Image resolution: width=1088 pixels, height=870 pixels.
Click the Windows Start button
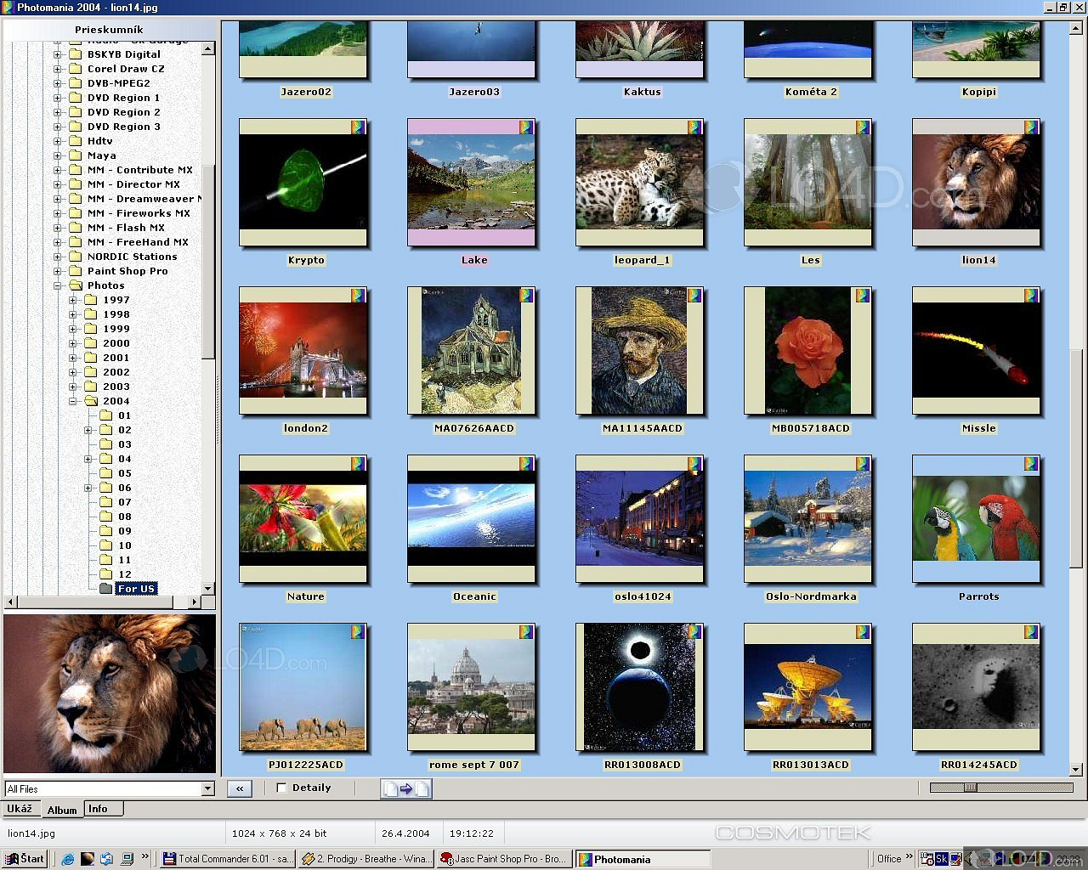25,859
